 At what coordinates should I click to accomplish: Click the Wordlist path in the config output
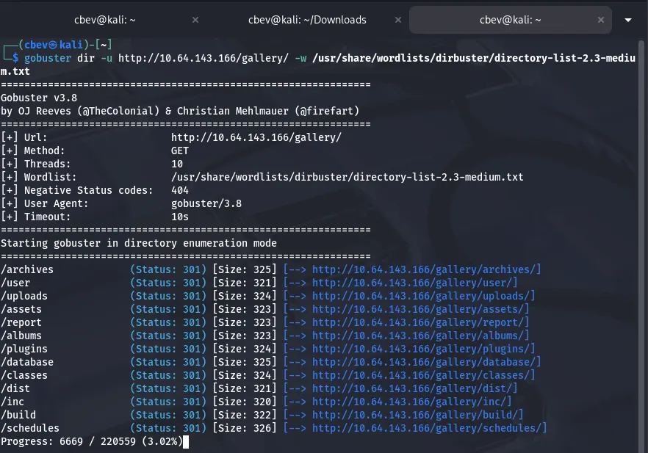(x=347, y=177)
